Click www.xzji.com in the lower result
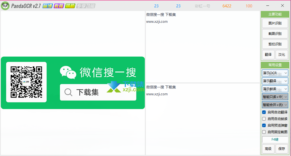 (157, 94)
